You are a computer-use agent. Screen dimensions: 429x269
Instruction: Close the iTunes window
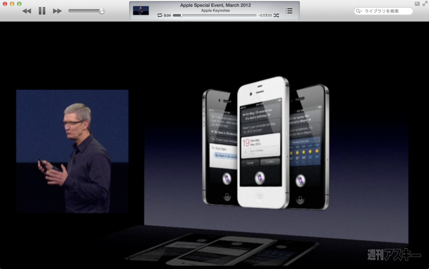pos(5,4)
